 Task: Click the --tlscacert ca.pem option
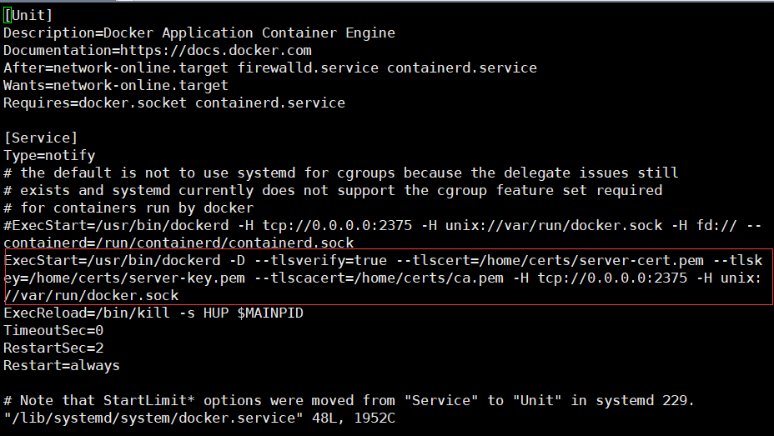[x=379, y=278]
